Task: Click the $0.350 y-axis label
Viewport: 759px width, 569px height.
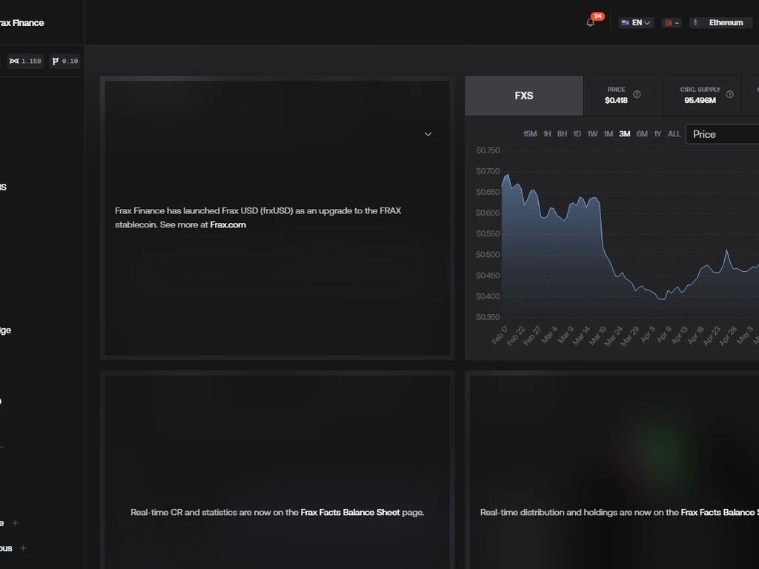Action: (x=488, y=317)
